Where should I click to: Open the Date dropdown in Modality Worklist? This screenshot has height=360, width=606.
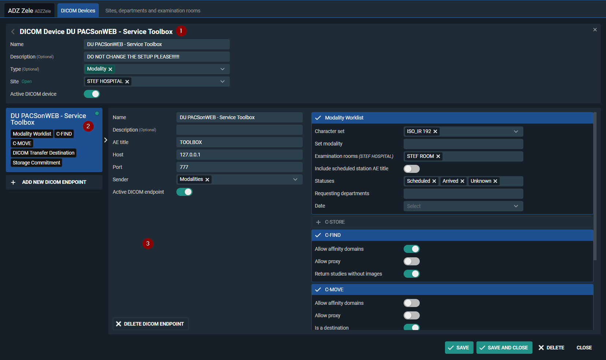pyautogui.click(x=463, y=206)
